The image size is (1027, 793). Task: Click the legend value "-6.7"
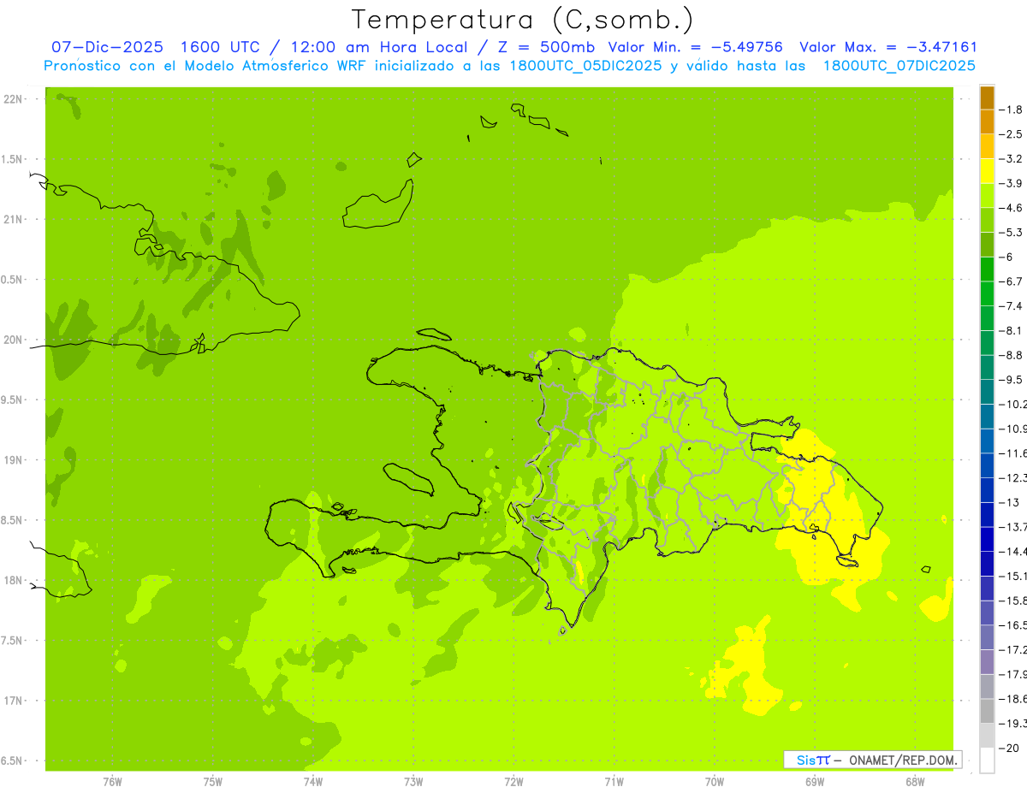[1011, 281]
